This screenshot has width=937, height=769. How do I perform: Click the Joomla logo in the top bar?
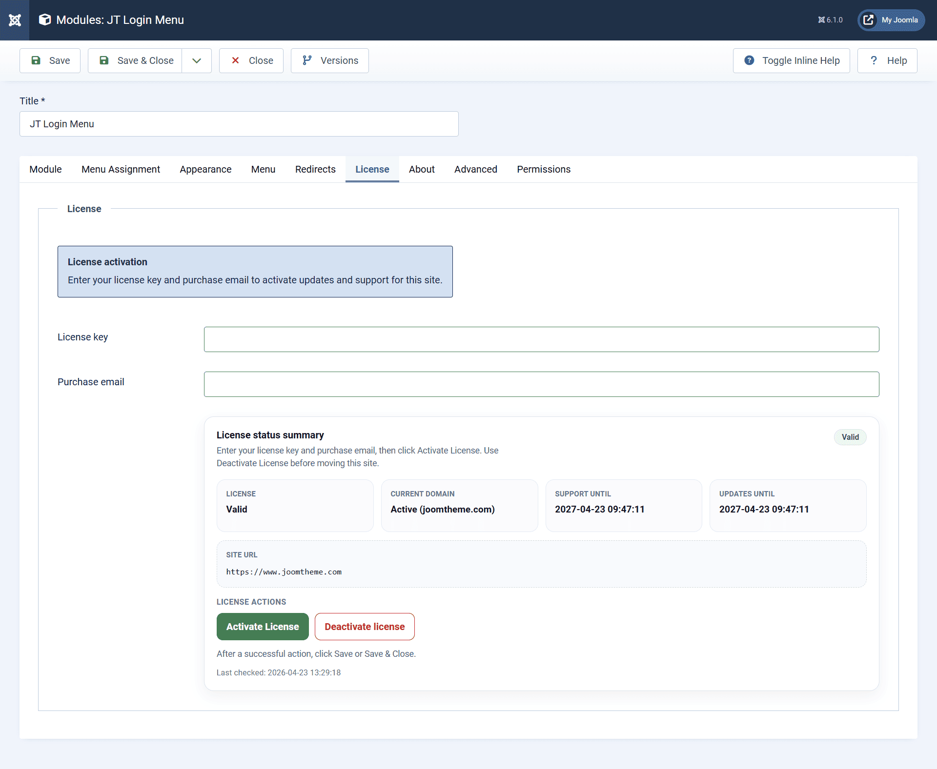click(x=15, y=20)
